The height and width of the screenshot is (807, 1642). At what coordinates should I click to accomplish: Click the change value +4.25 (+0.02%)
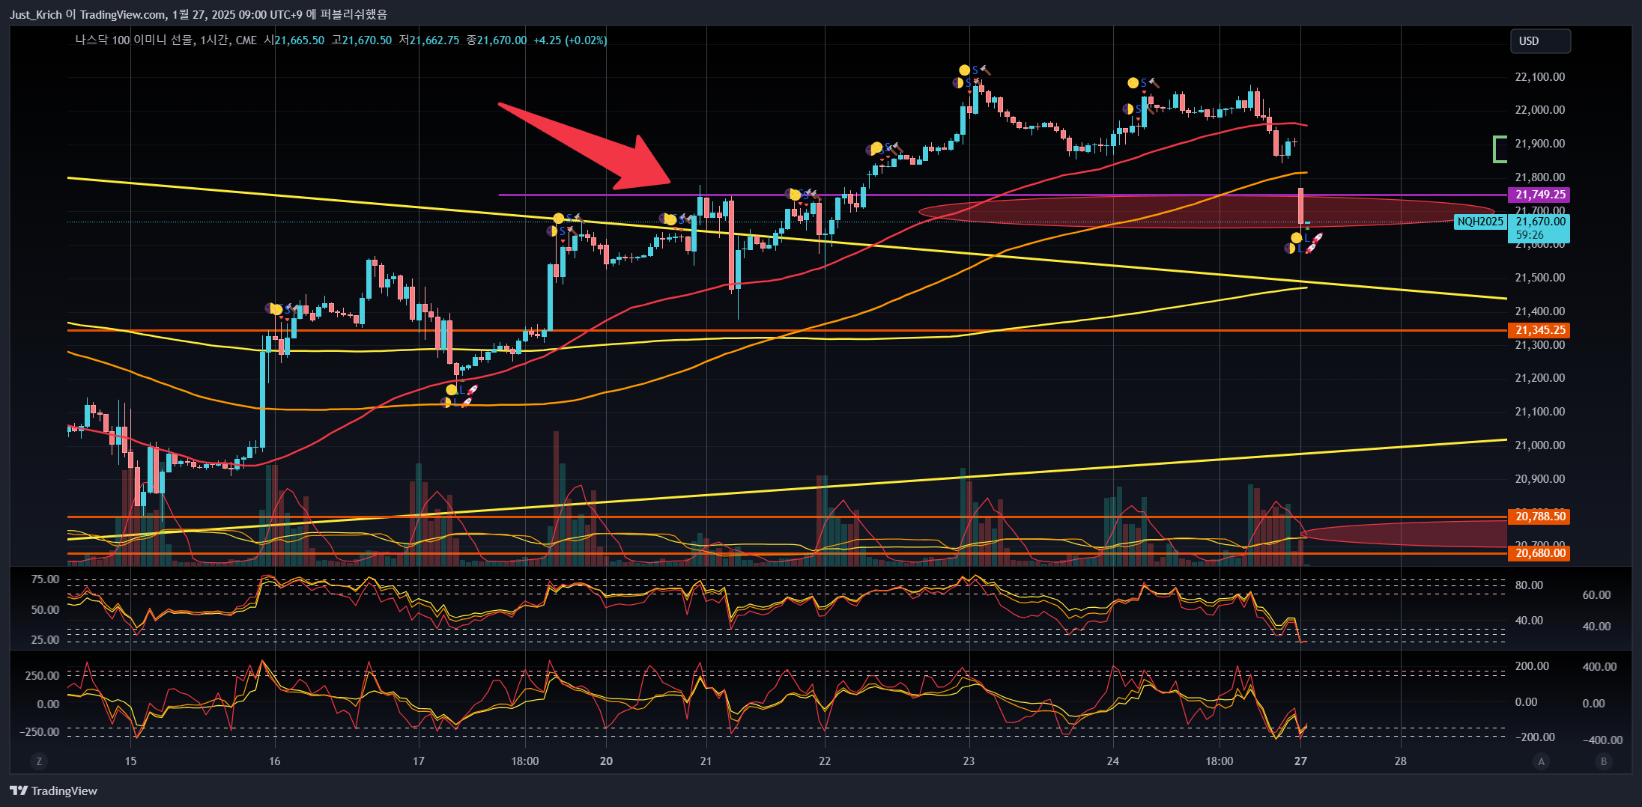pos(570,40)
